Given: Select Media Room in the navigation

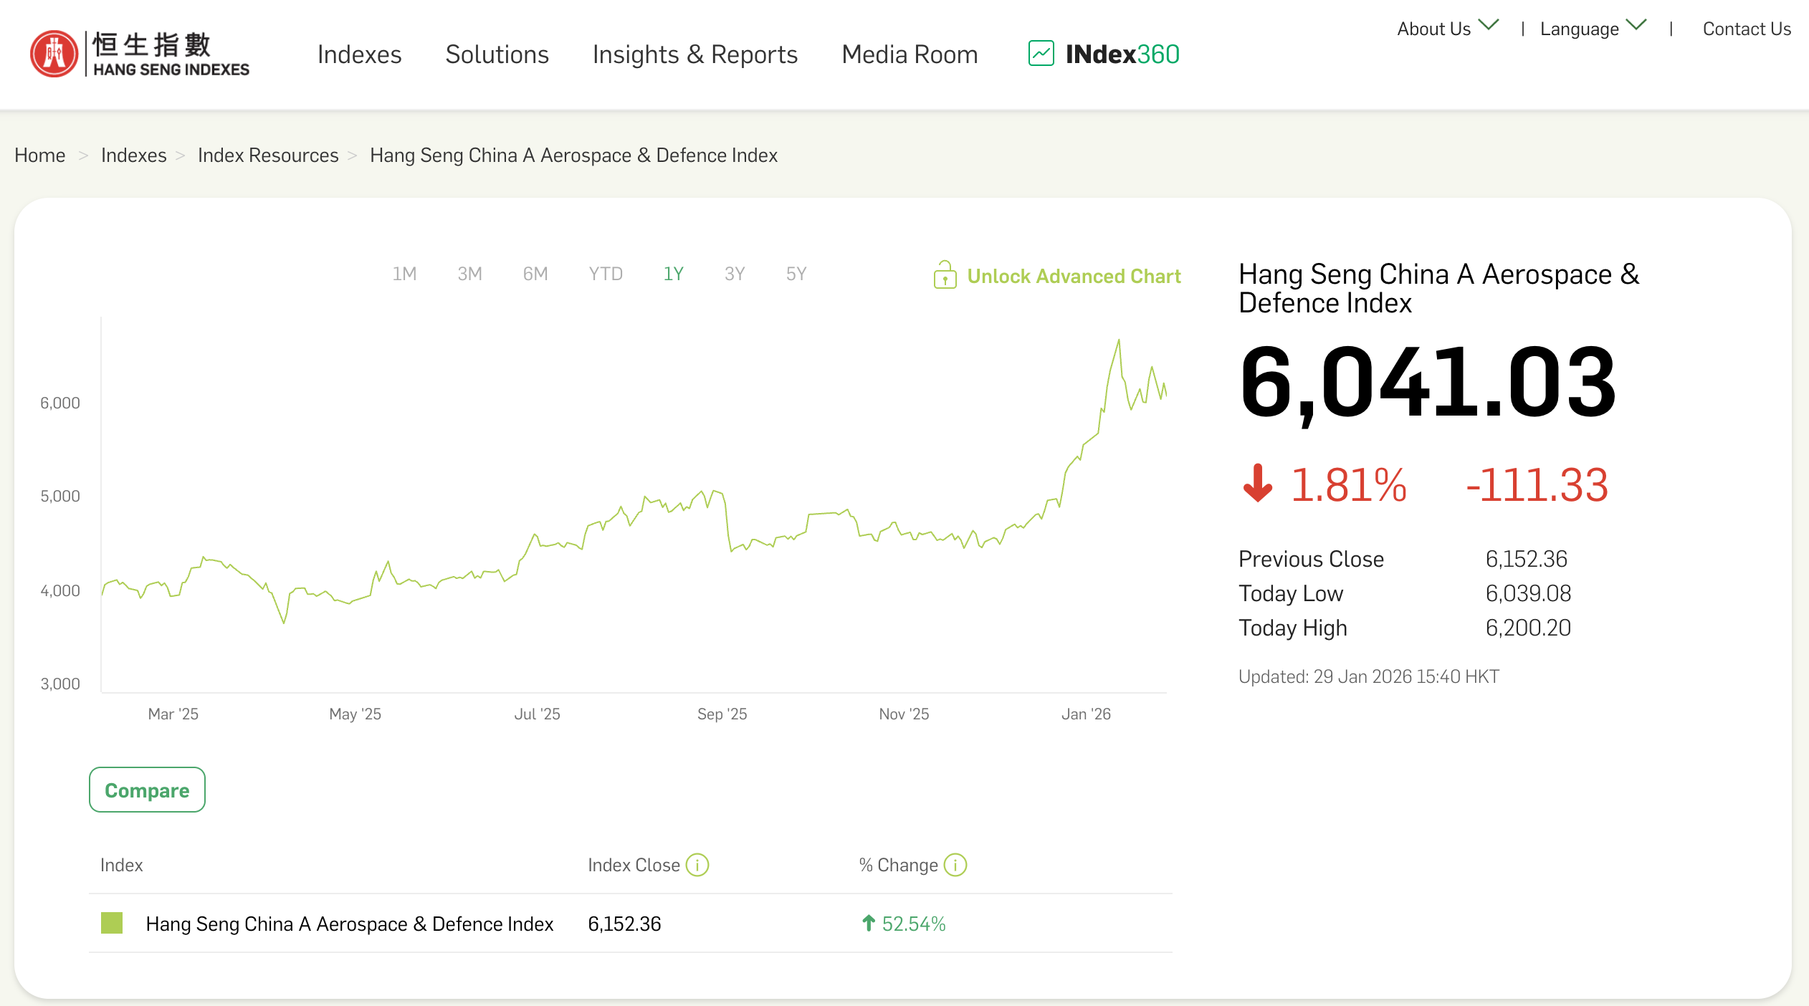Looking at the screenshot, I should coord(910,54).
